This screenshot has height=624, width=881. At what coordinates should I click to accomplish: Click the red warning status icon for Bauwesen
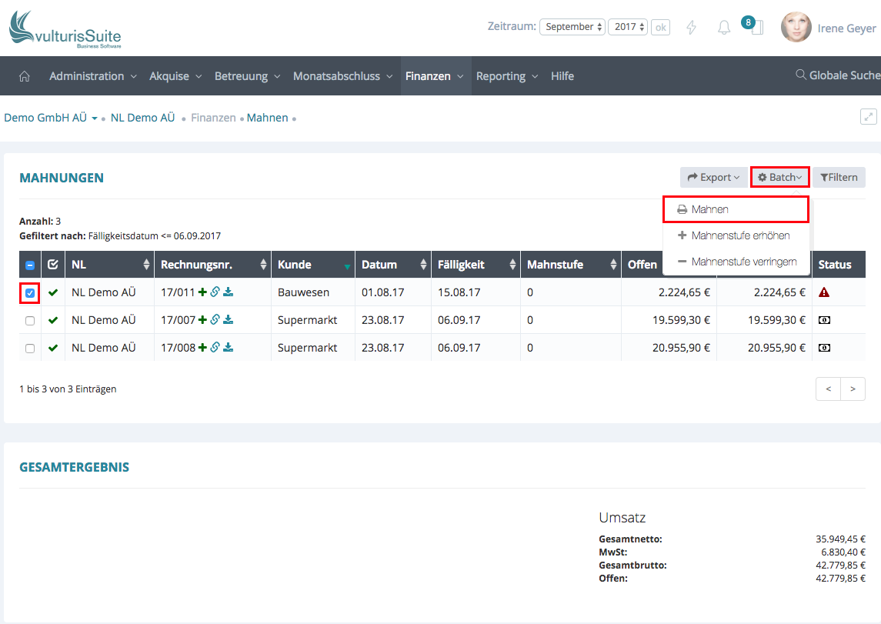(824, 292)
